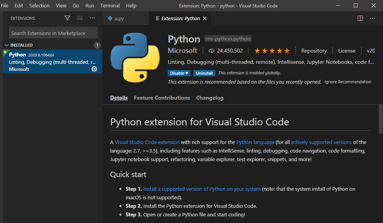
Task: Click the Uninstall button
Action: [204, 73]
